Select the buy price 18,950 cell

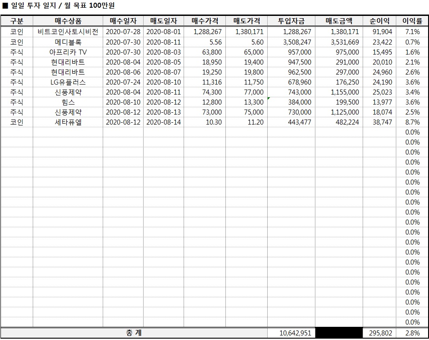click(205, 62)
